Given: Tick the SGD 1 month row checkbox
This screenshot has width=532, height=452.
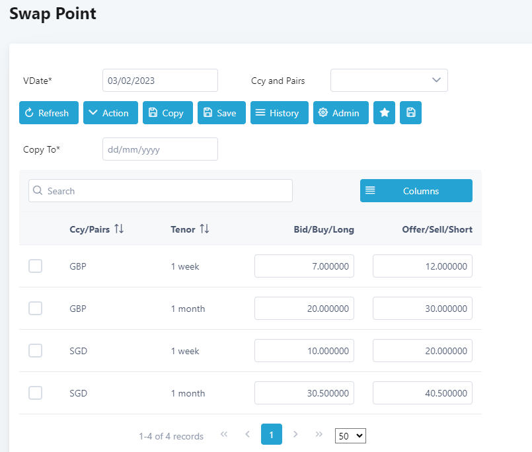Looking at the screenshot, I should tap(36, 393).
